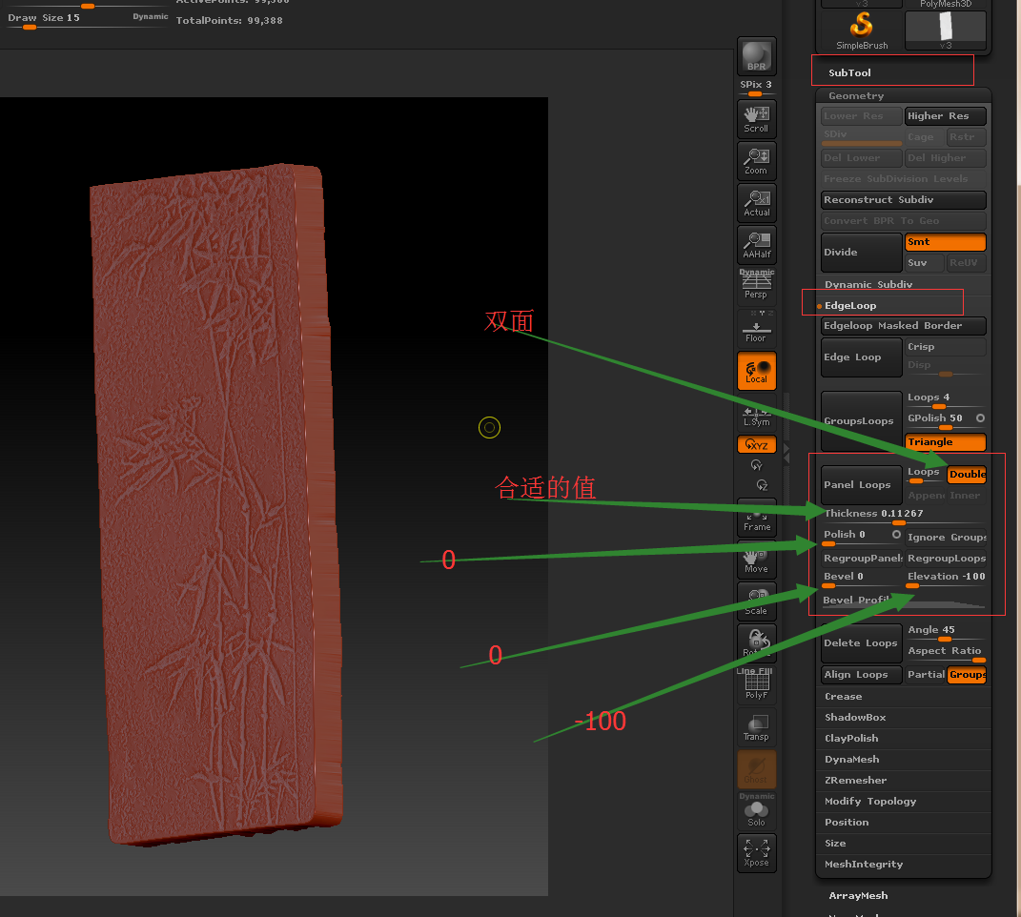Screen dimensions: 1021x917
Task: Toggle XYZ rotation mode
Action: (x=756, y=445)
